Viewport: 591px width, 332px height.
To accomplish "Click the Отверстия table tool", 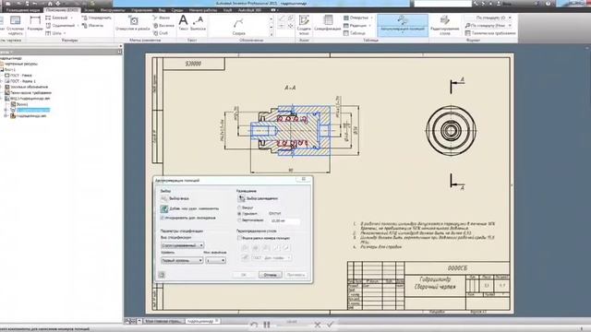I will coord(356,18).
